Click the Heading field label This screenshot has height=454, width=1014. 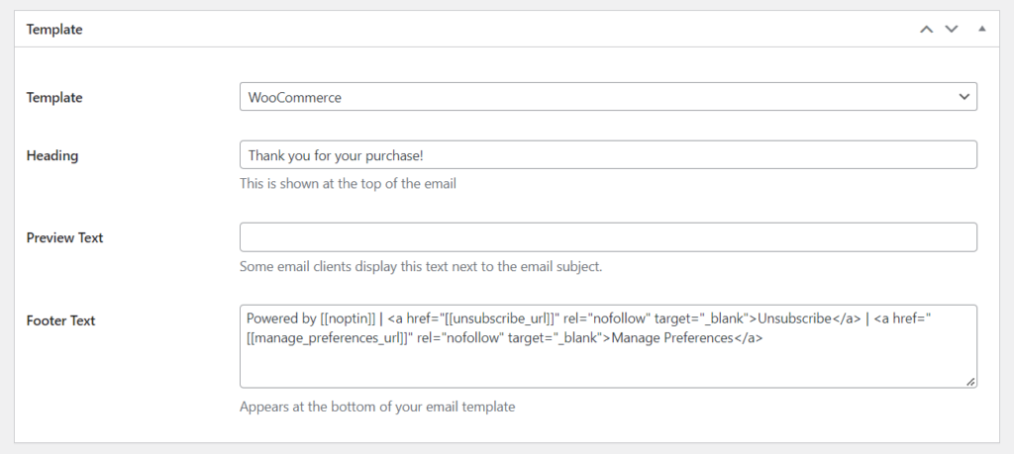[52, 155]
